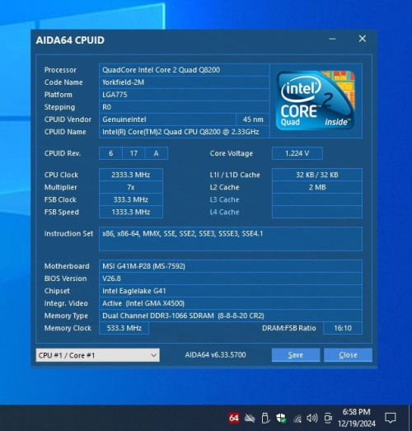Open Windows Security shield tray icon

281,419
